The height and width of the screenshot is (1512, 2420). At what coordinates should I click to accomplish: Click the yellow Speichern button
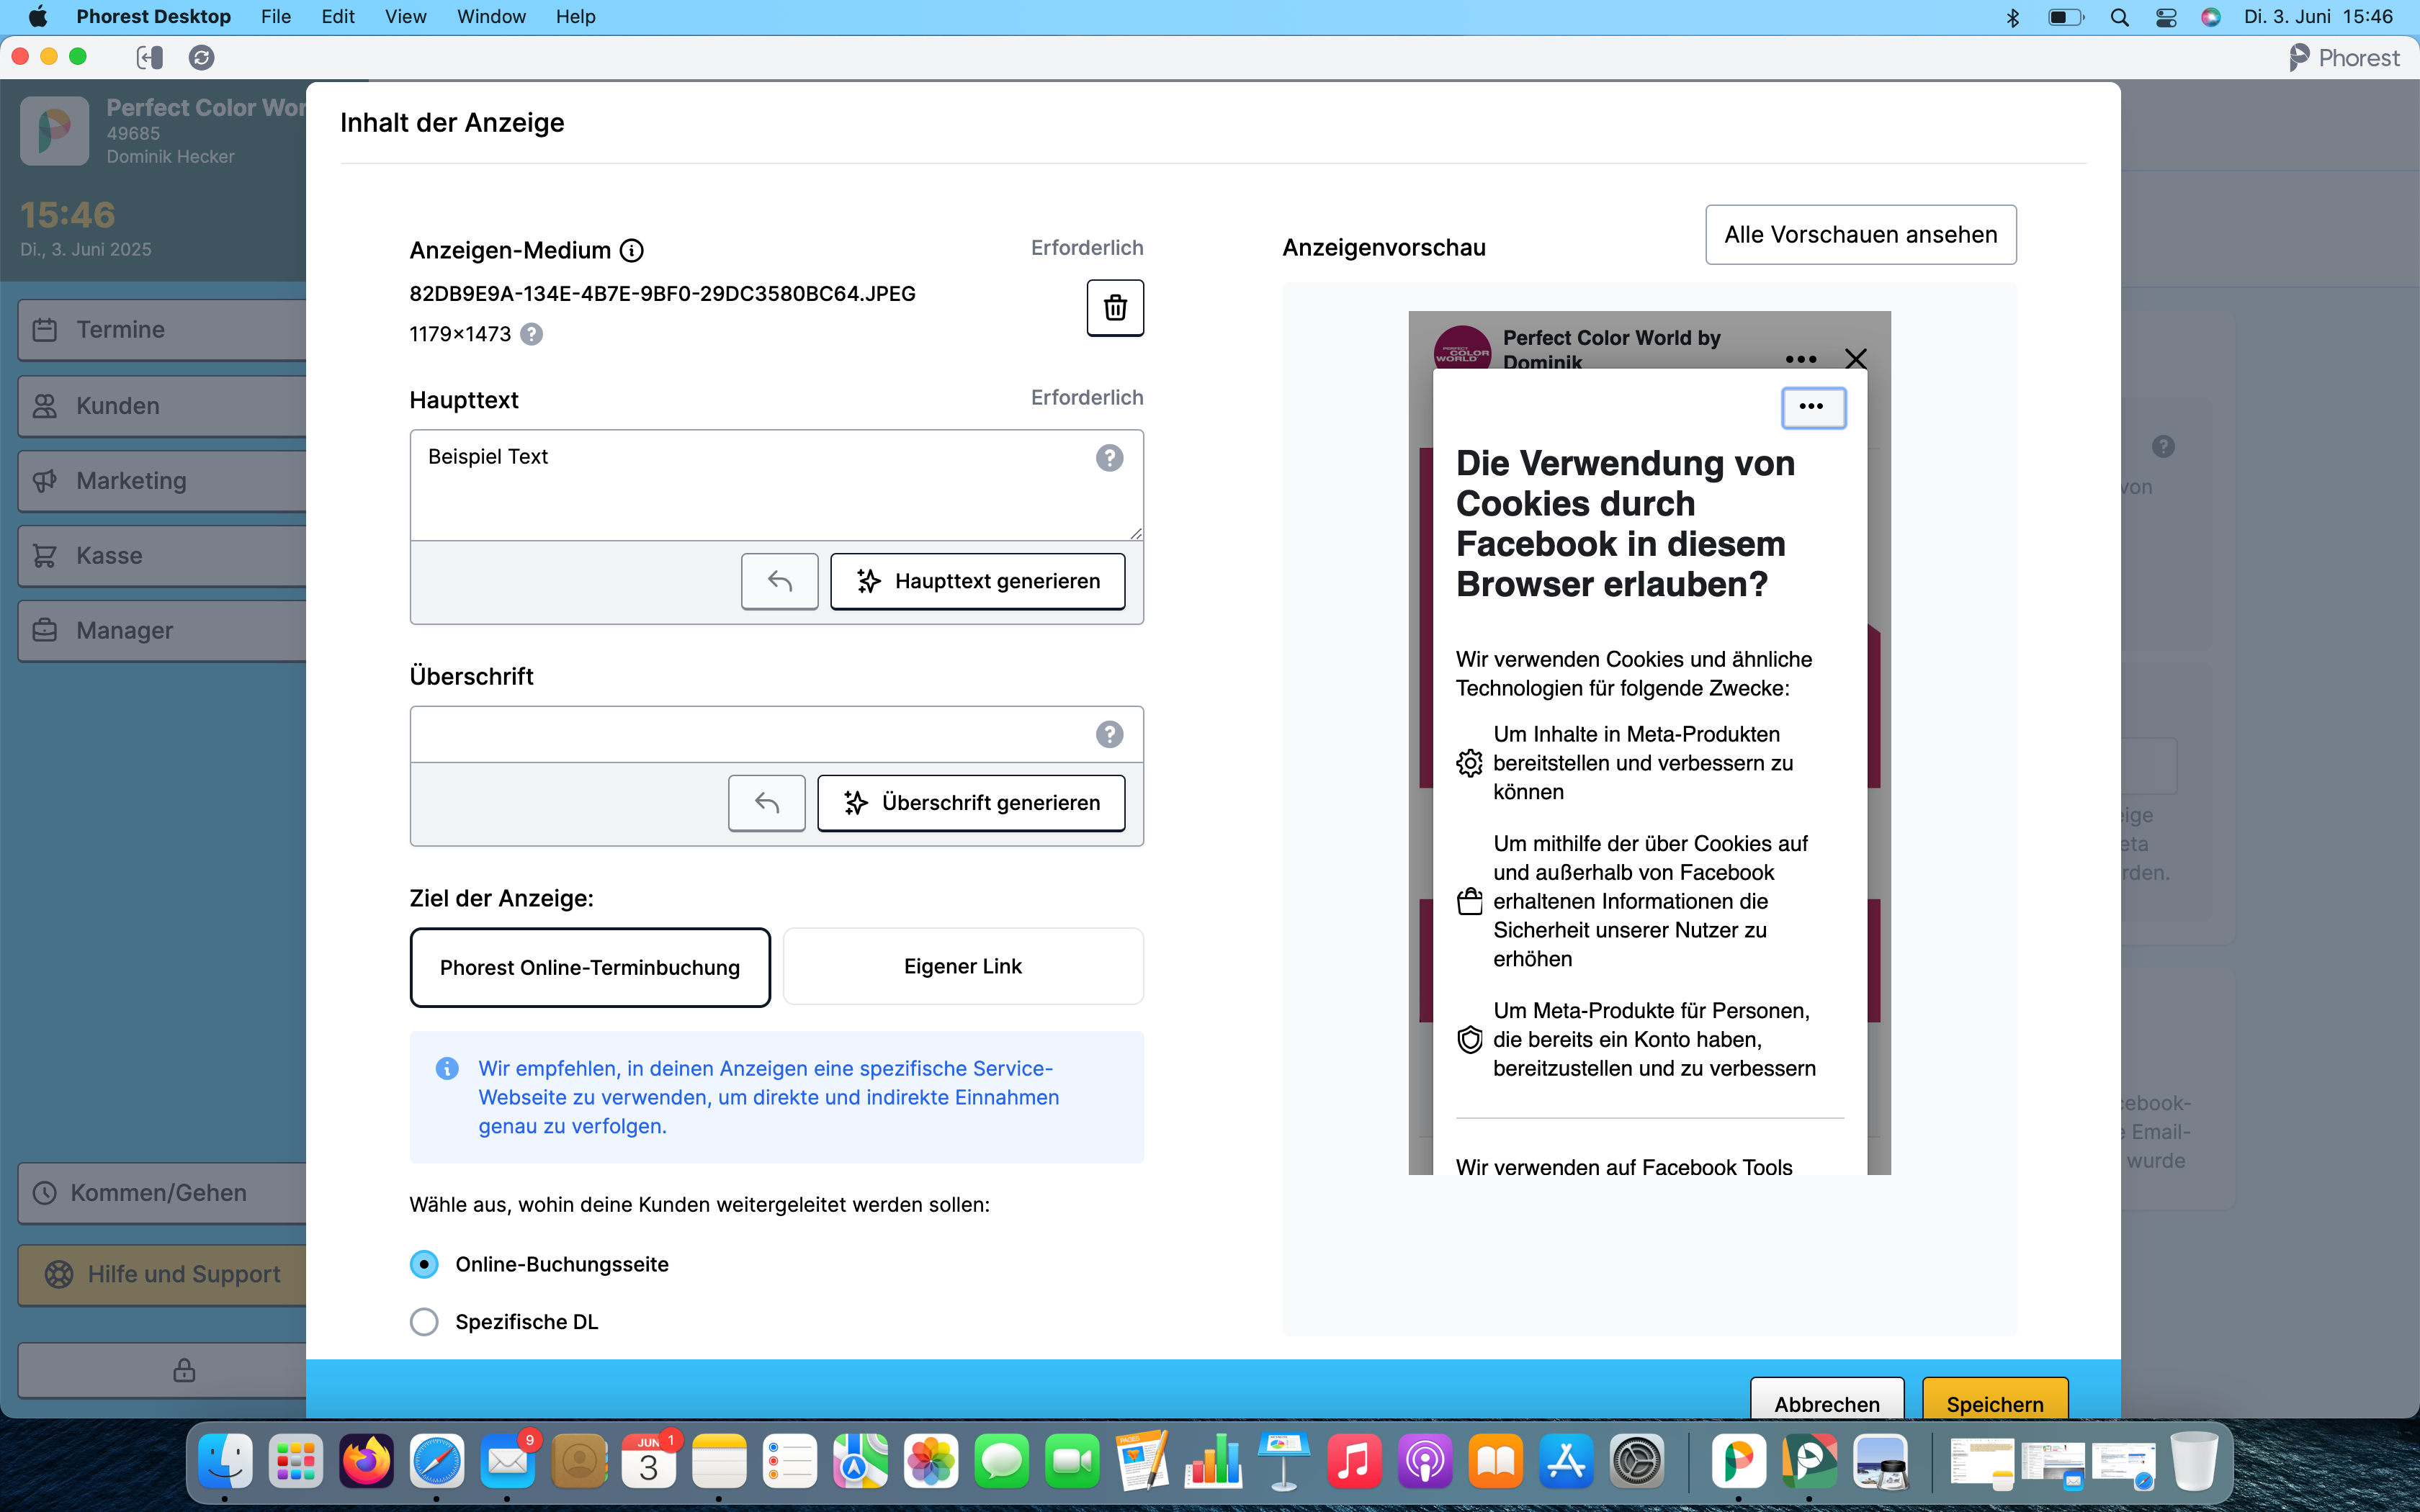[1995, 1400]
